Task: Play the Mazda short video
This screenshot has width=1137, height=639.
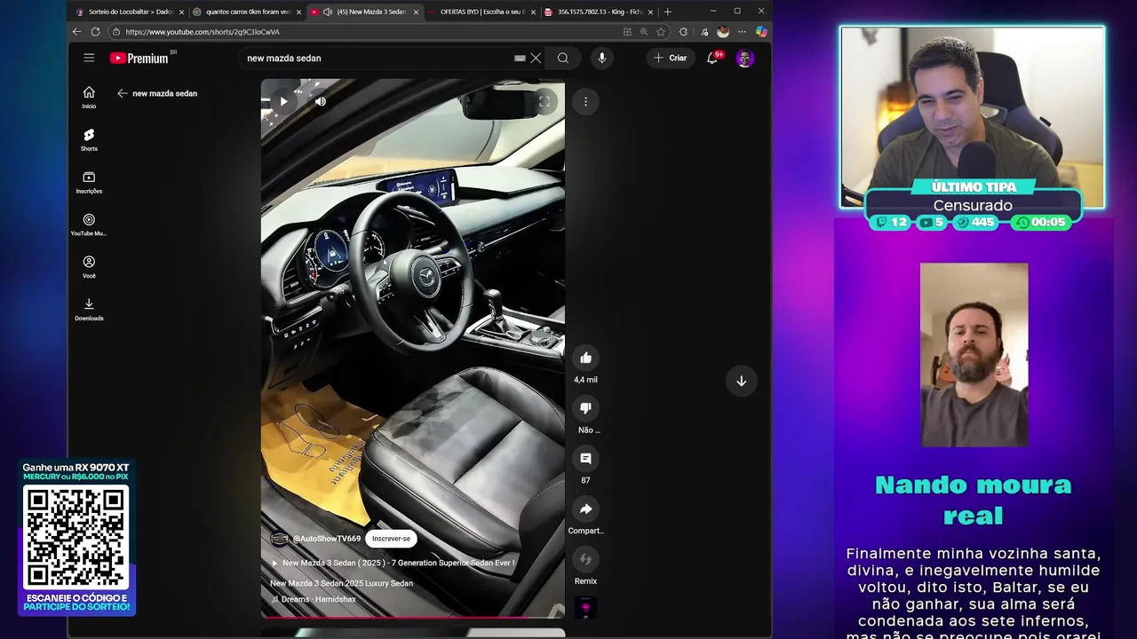Action: click(283, 101)
